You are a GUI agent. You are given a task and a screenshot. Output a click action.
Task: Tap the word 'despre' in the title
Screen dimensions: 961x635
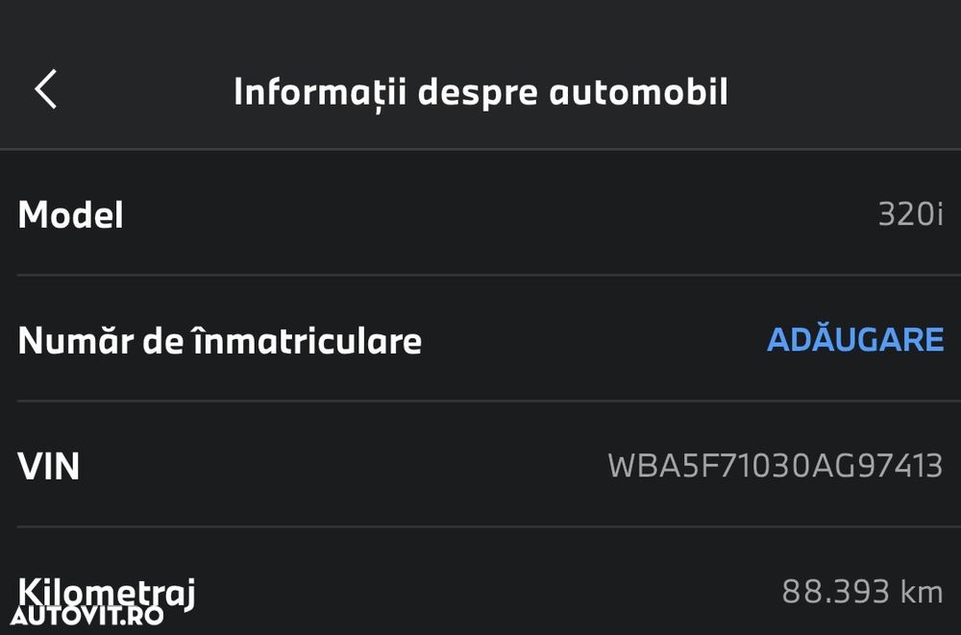click(x=478, y=93)
